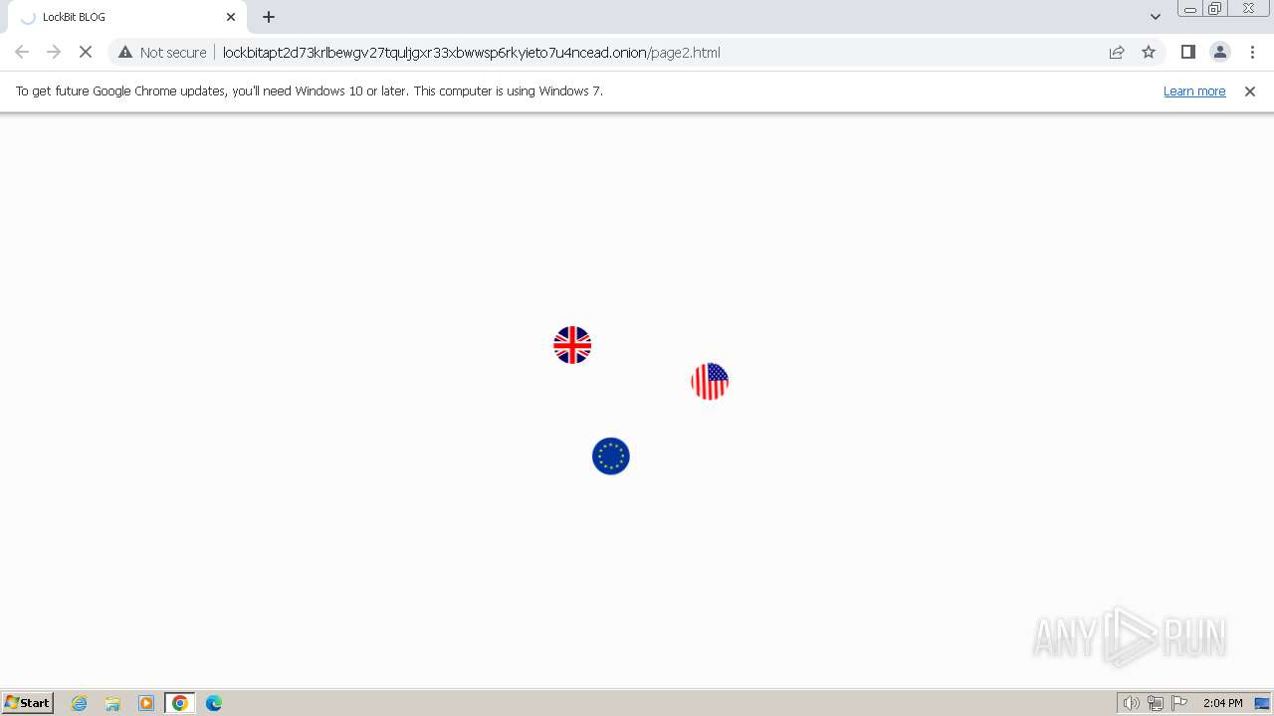Screen dimensions: 1274x716
Task: Go back to previous page
Action: [x=22, y=52]
